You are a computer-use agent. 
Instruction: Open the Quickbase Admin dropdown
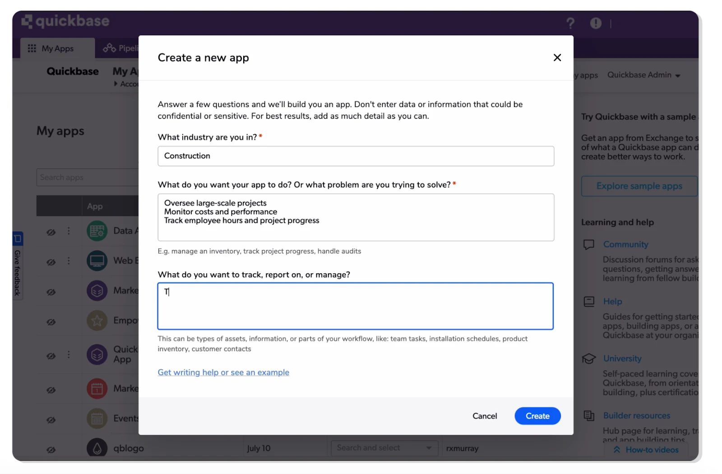tap(644, 75)
